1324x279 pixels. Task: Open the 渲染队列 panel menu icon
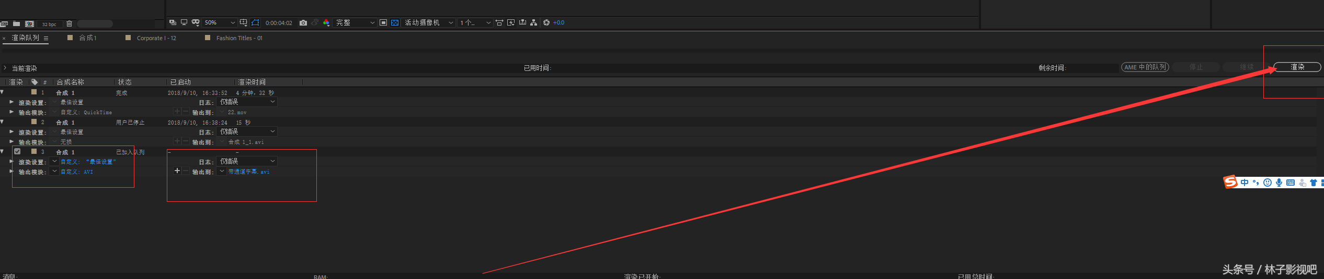click(x=46, y=38)
